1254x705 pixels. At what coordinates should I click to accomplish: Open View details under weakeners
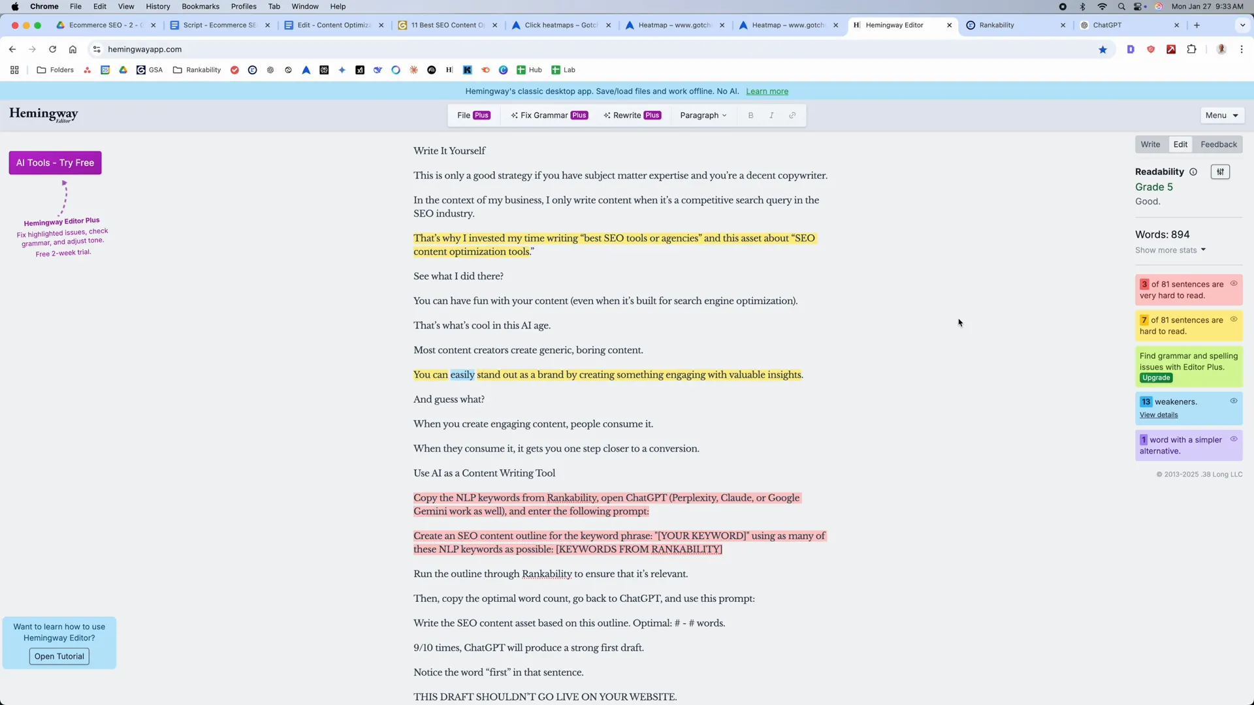(x=1157, y=415)
